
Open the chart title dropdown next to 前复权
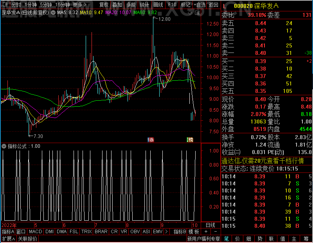(53, 13)
